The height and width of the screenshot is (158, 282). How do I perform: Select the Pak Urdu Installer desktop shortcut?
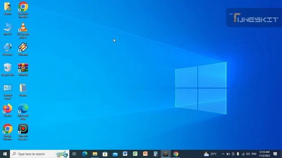tap(23, 10)
